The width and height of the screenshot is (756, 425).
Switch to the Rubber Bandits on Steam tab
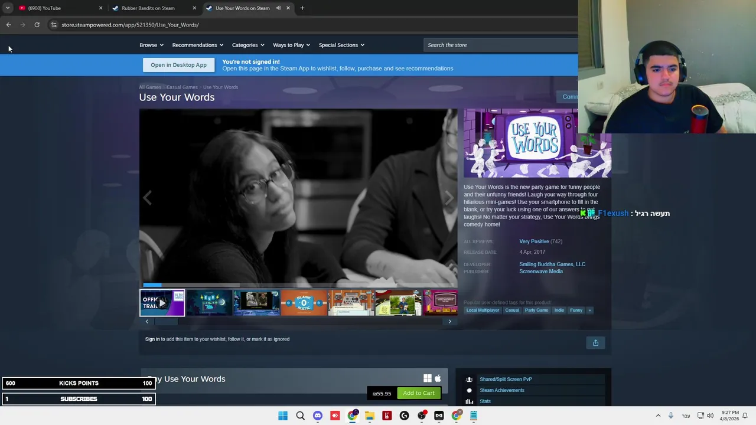point(154,8)
